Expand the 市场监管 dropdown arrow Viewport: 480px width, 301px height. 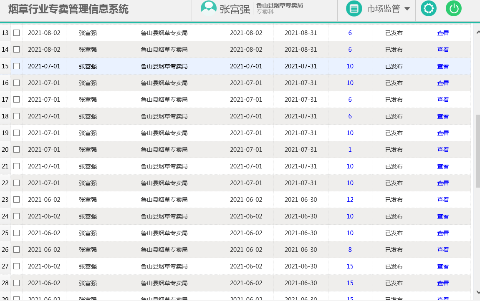coord(407,9)
